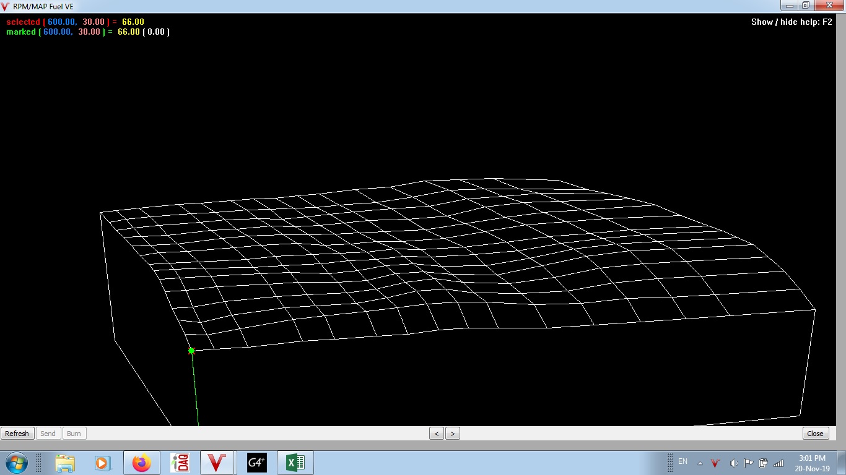
Task: Switch to Excel in the taskbar
Action: tap(295, 463)
